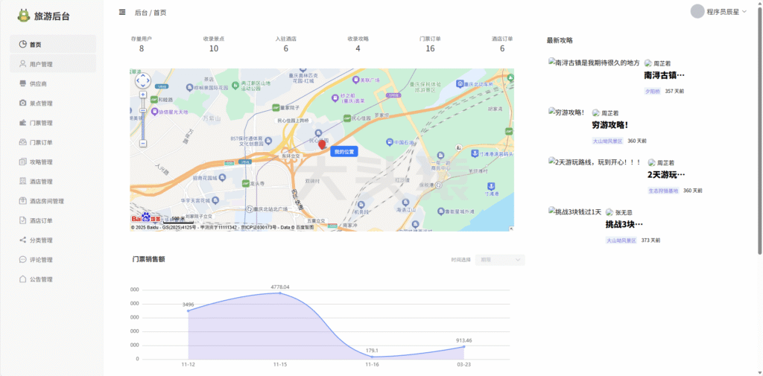Click the 中国石油 gas station map icon
The width and height of the screenshot is (763, 376).
coord(389,142)
